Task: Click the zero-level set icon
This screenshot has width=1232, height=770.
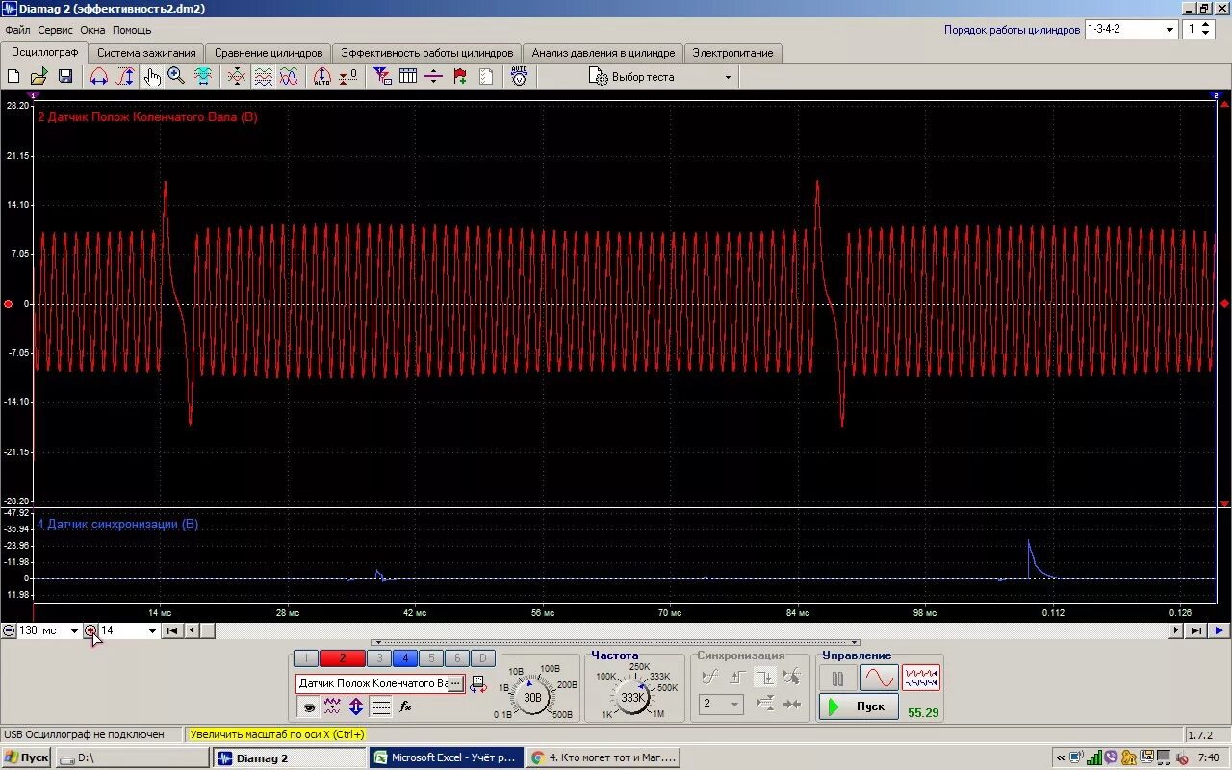Action: coord(347,76)
